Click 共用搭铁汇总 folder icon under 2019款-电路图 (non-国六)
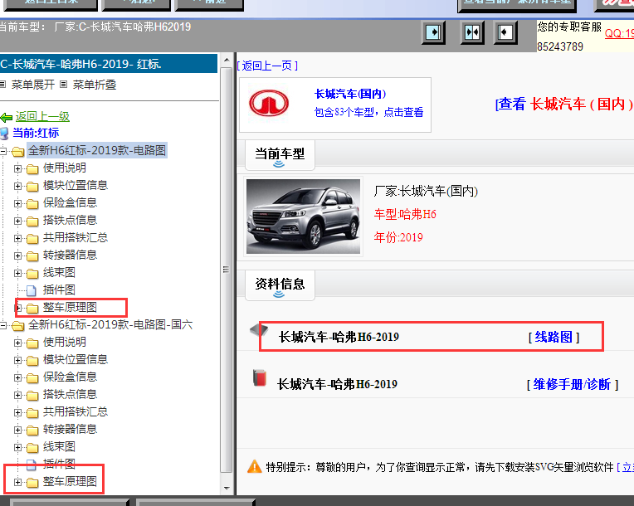The image size is (634, 506). tap(32, 238)
